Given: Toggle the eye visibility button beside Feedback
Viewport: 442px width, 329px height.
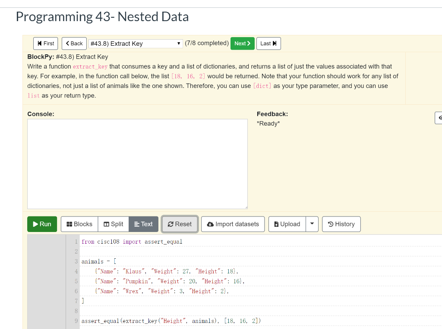Looking at the screenshot, I should [439, 118].
